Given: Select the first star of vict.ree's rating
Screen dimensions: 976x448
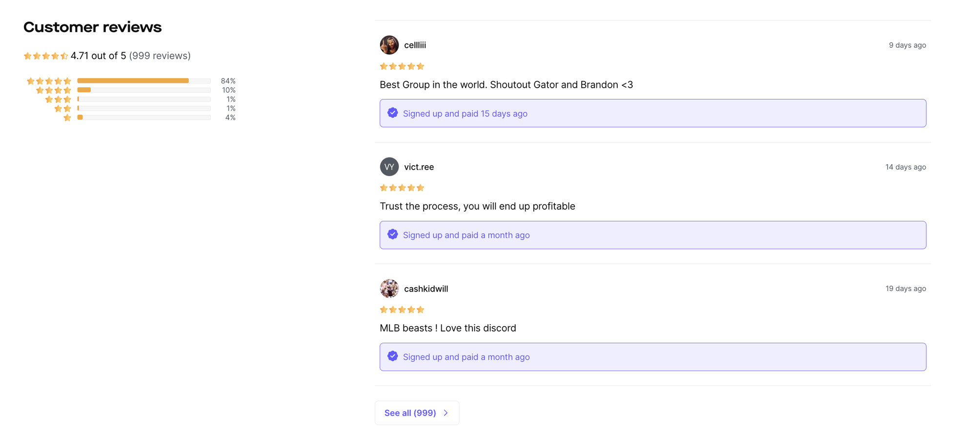Looking at the screenshot, I should point(384,187).
